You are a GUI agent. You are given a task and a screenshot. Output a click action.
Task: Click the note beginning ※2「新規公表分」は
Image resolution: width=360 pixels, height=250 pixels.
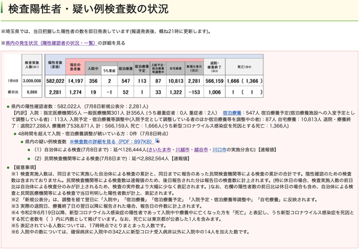pyautogui.click(x=164, y=200)
